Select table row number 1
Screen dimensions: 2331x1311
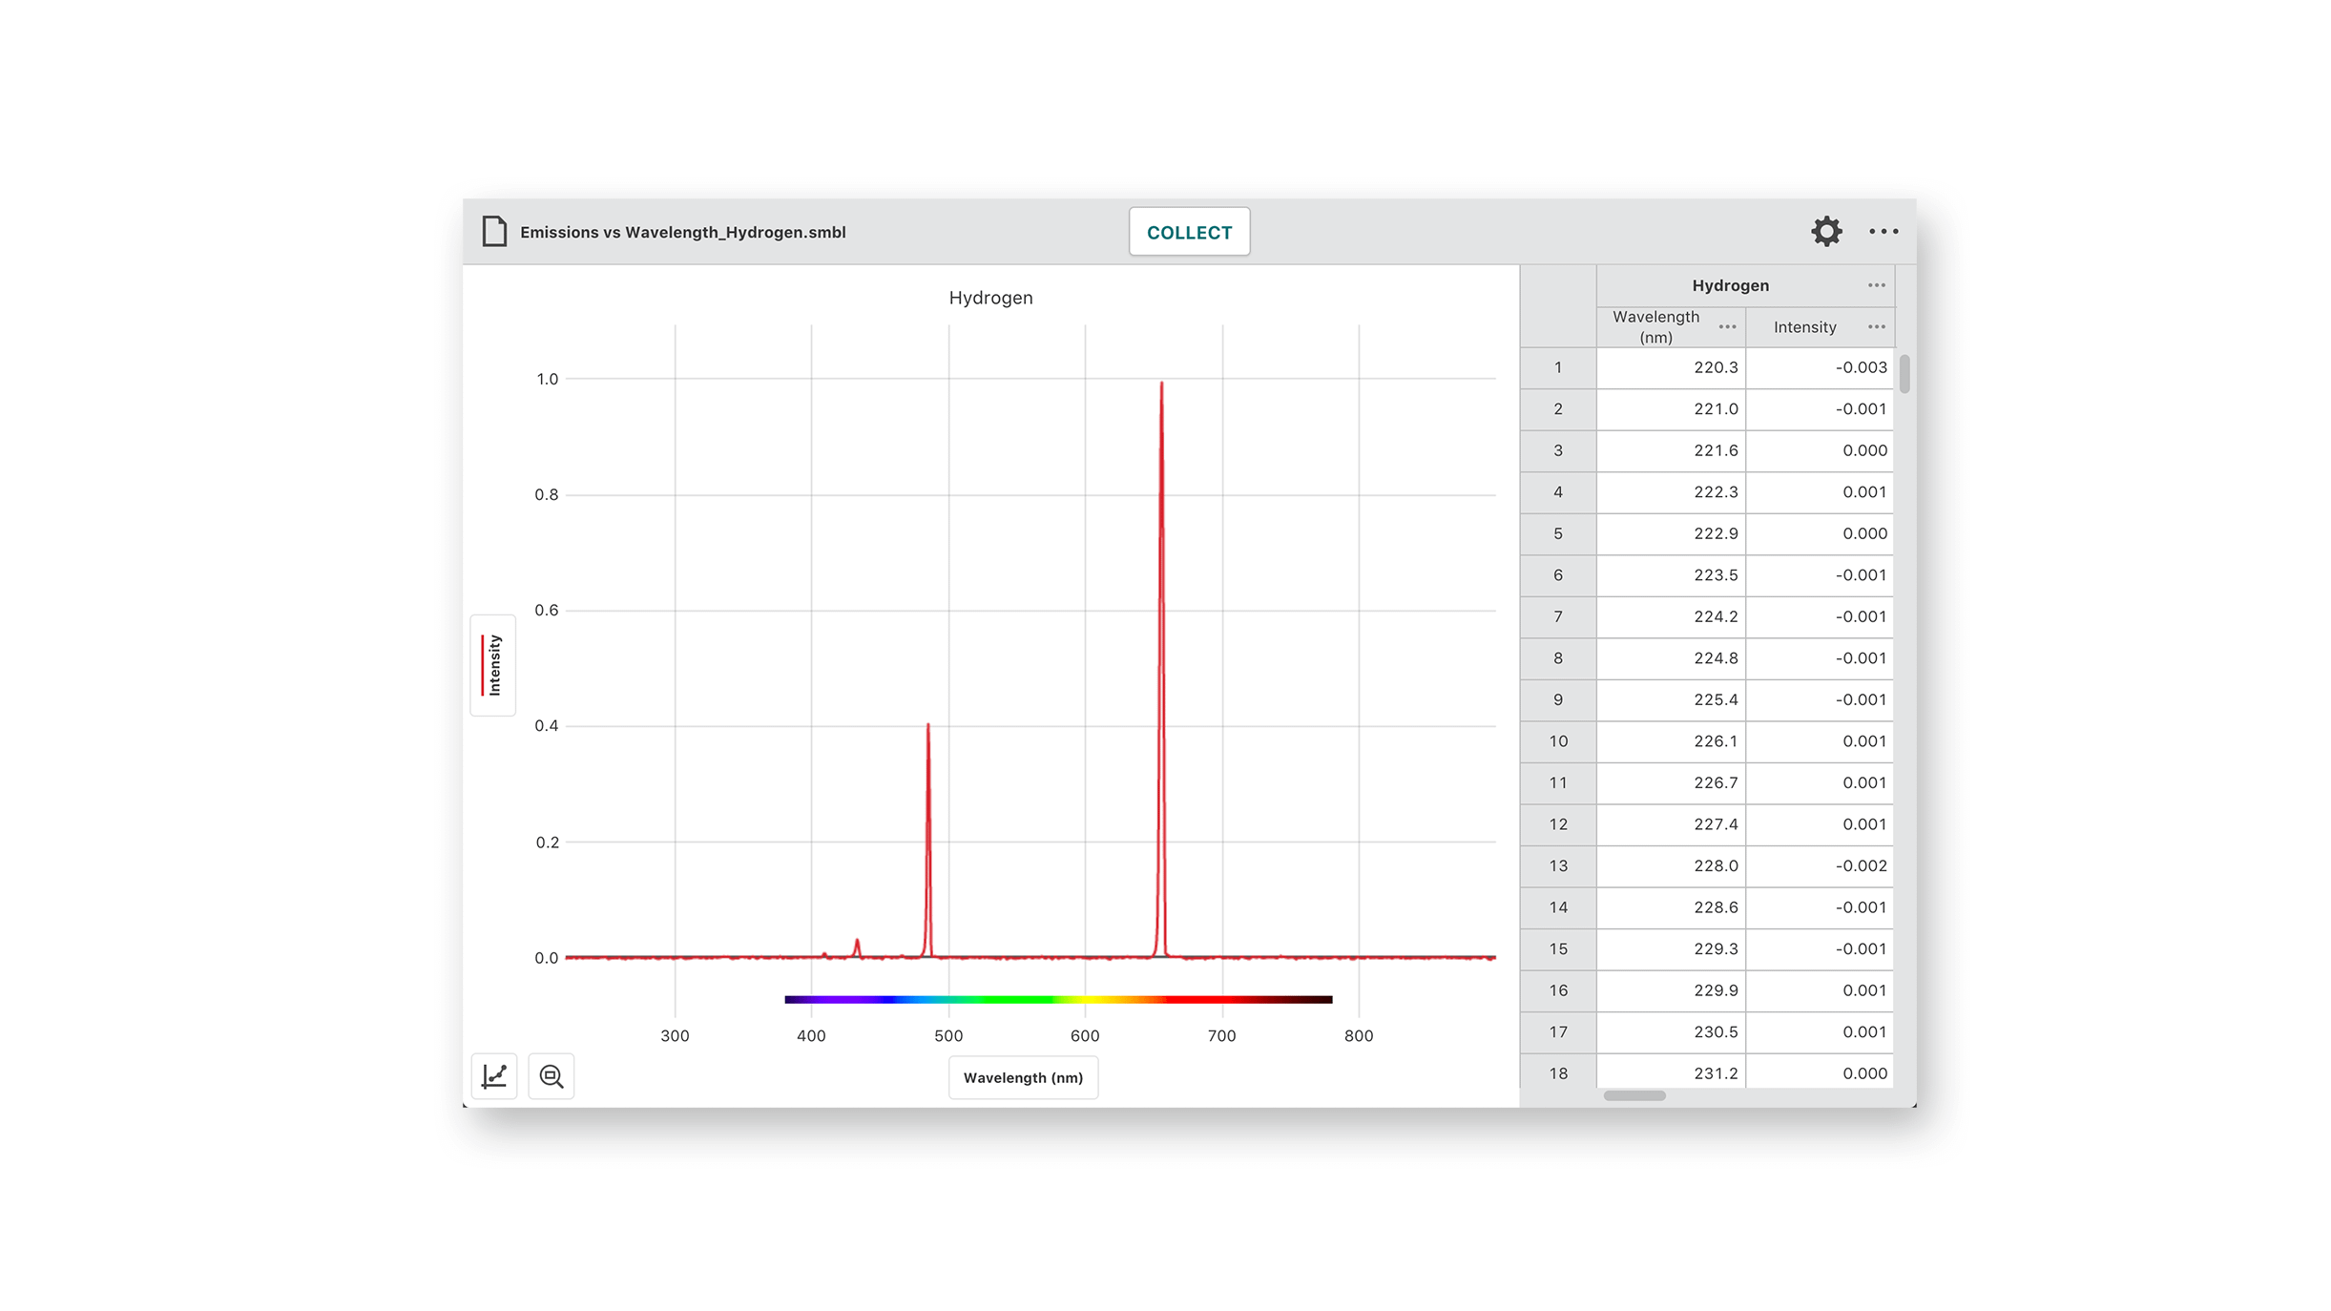[x=1557, y=367]
